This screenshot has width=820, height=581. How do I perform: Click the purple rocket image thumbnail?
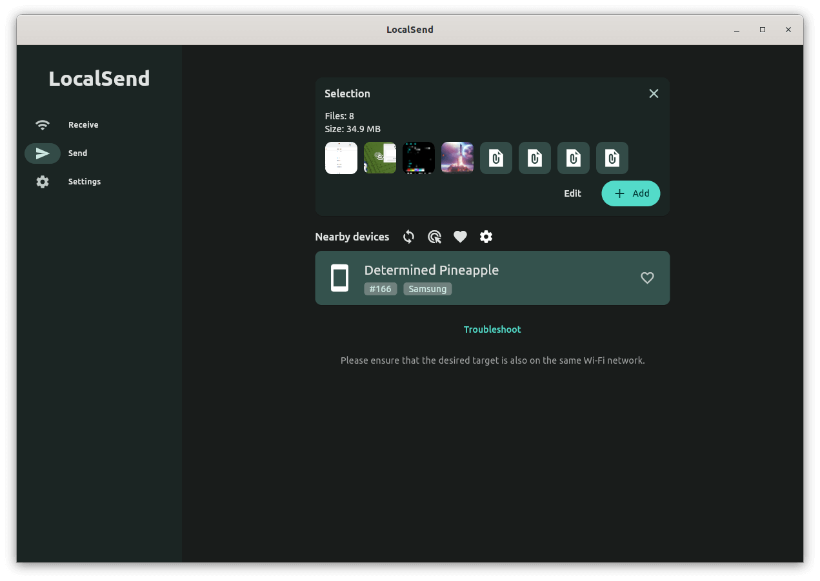coord(457,157)
